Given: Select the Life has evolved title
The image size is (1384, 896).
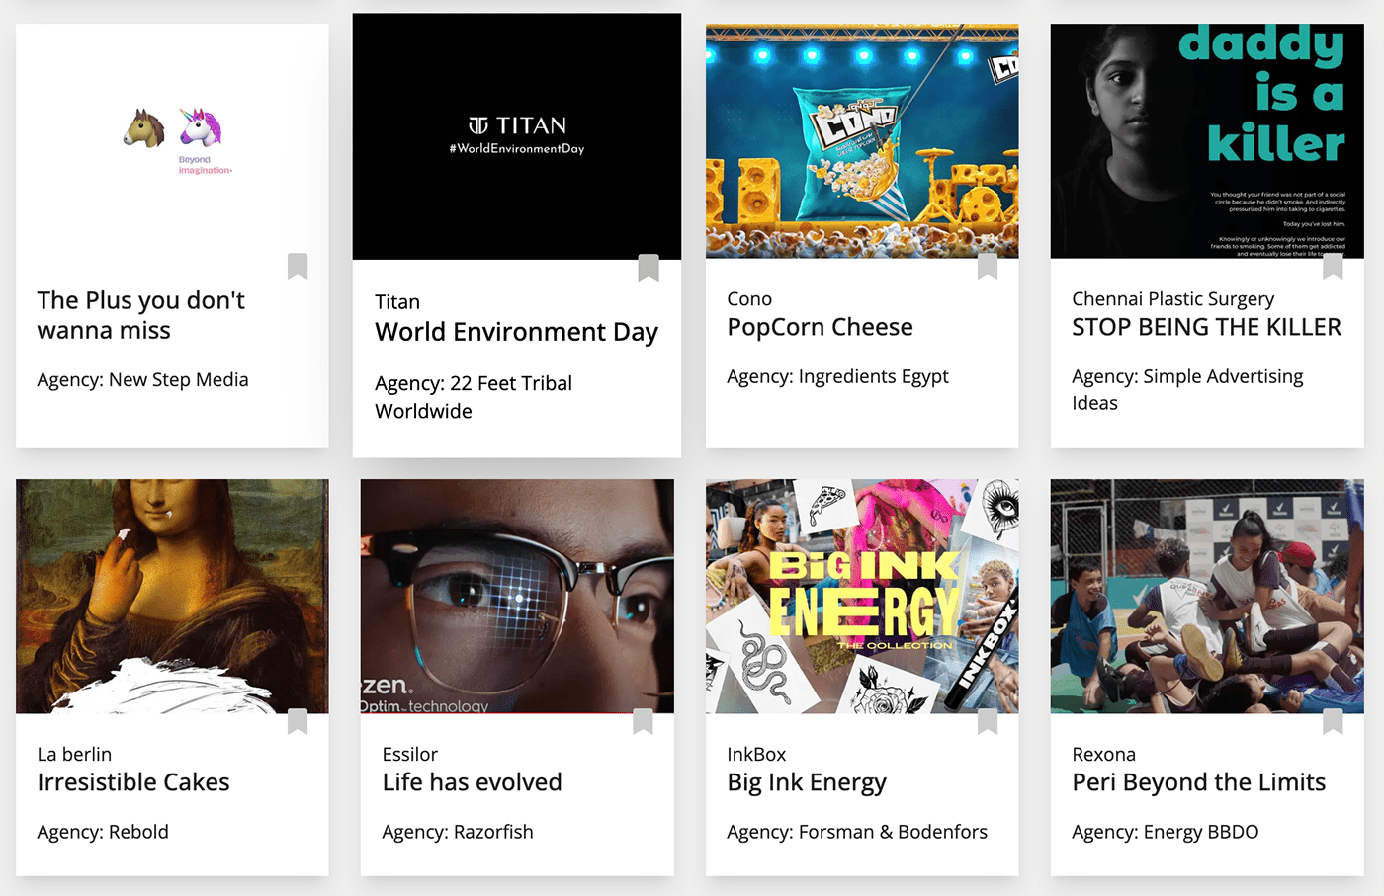Looking at the screenshot, I should 472,782.
